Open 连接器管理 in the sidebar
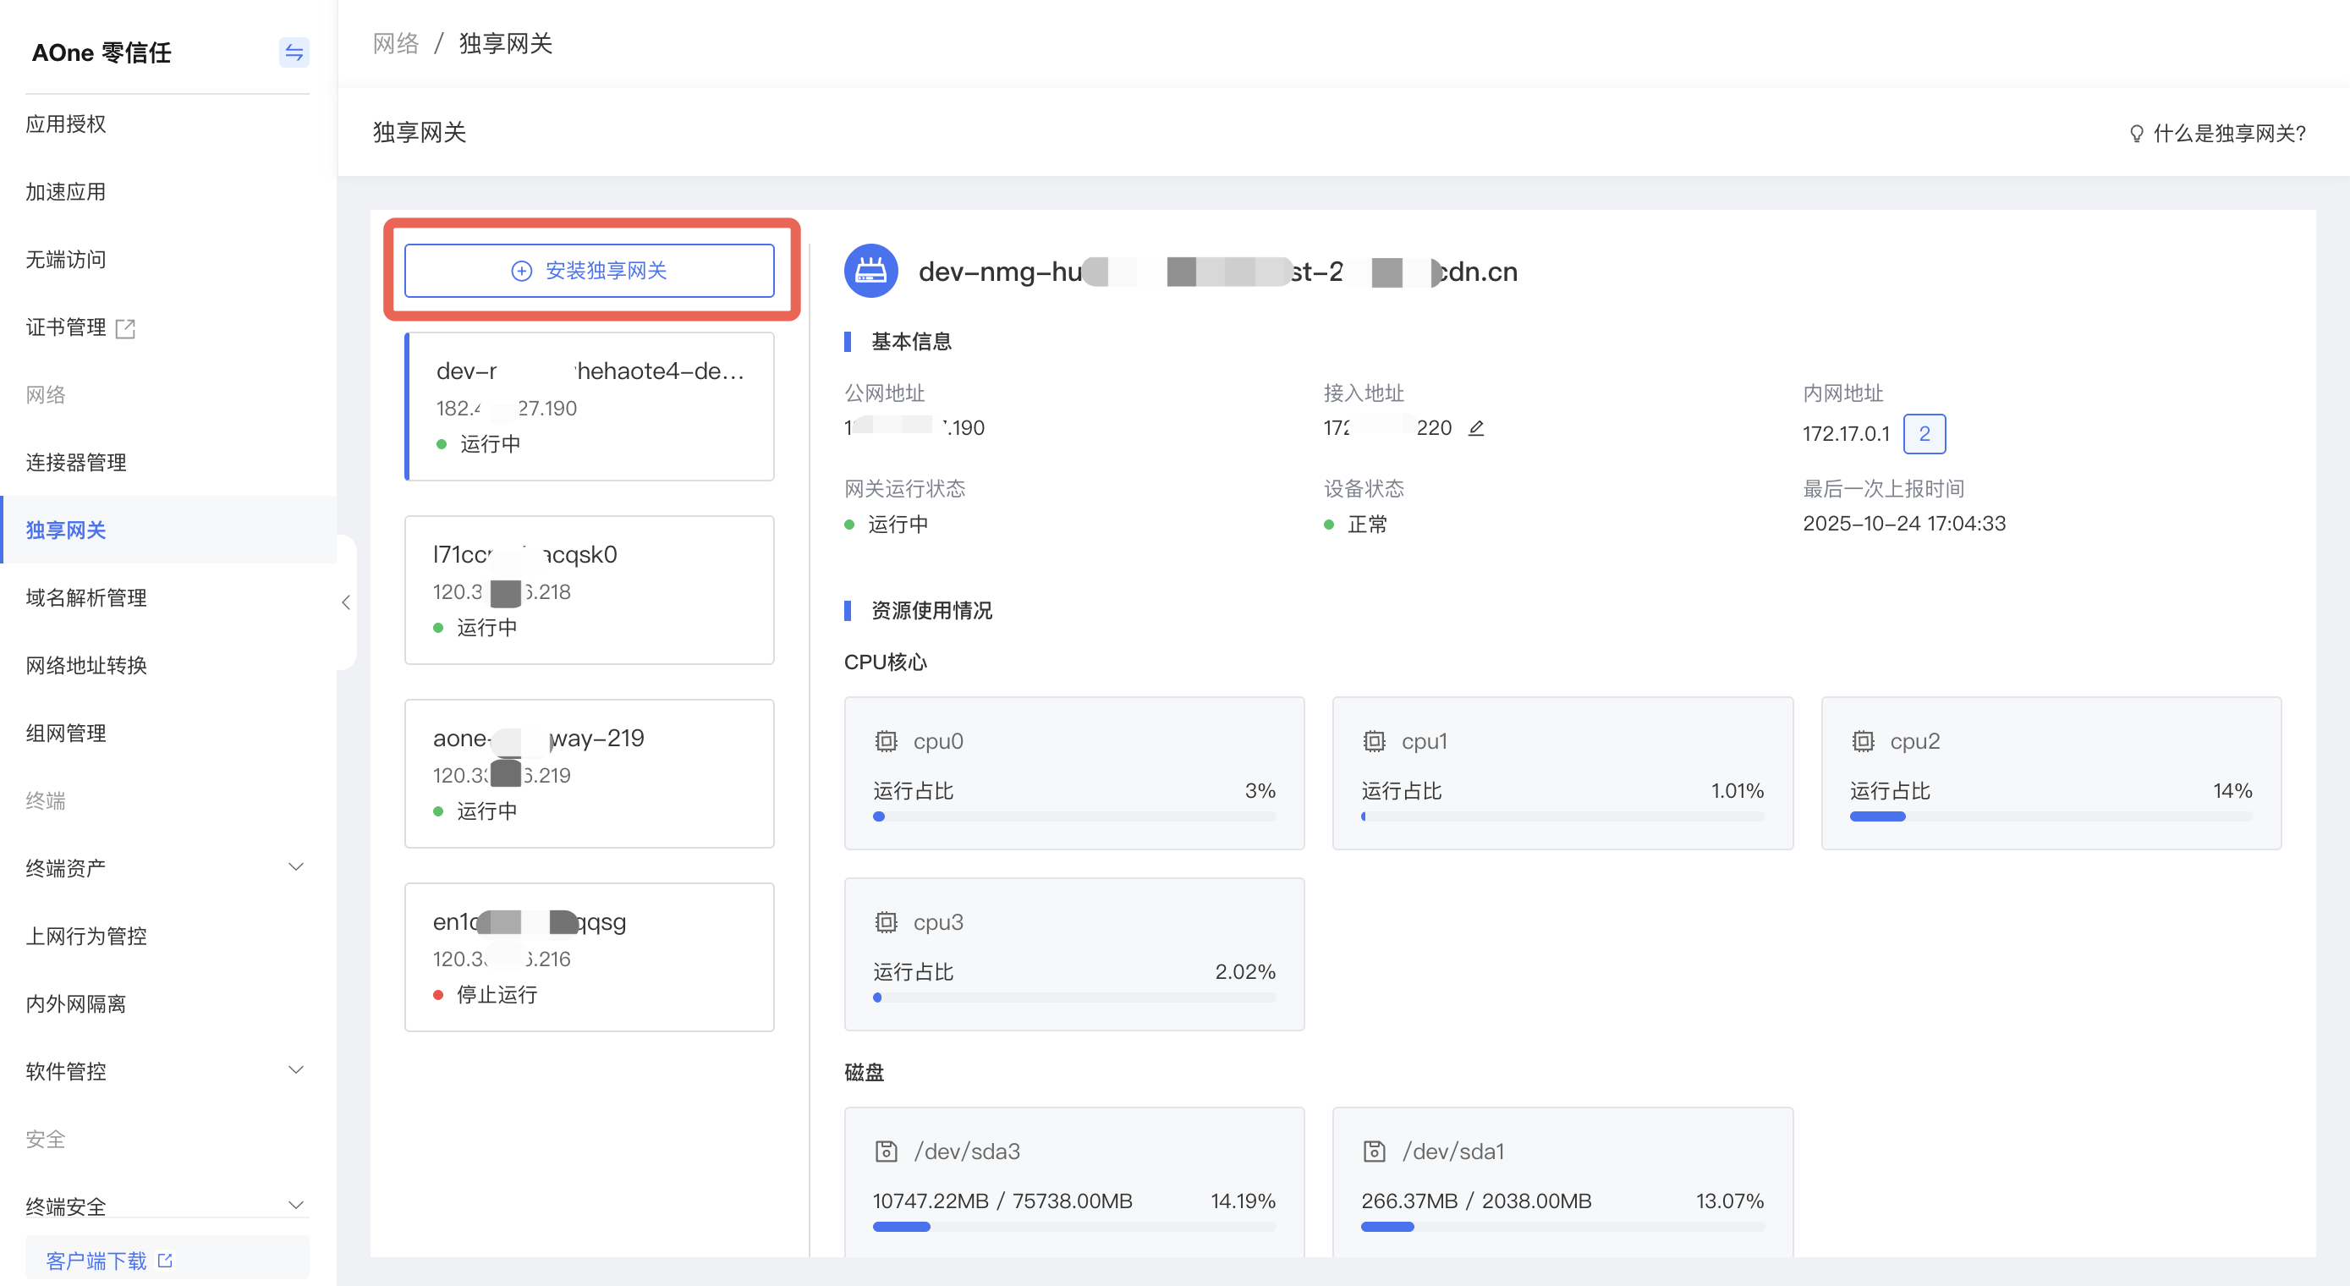This screenshot has width=2350, height=1286. (76, 463)
